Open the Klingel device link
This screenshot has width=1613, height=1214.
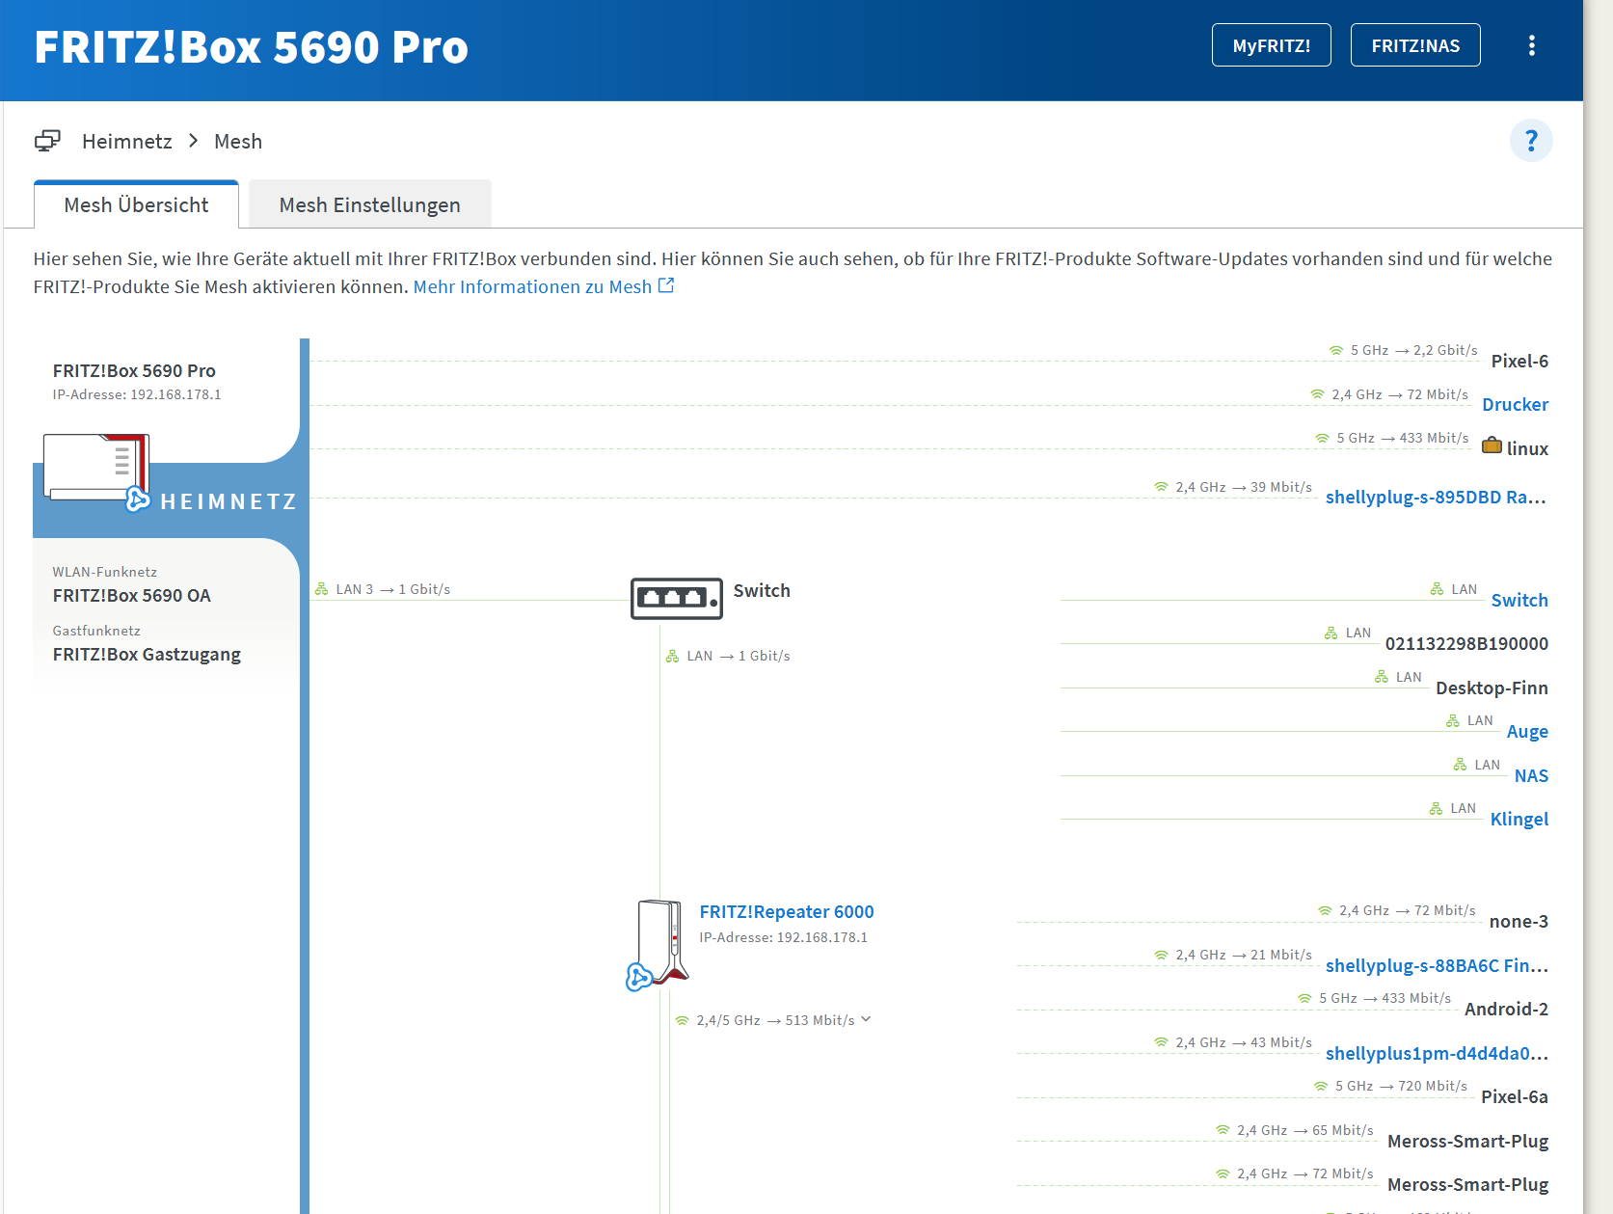pyautogui.click(x=1519, y=819)
